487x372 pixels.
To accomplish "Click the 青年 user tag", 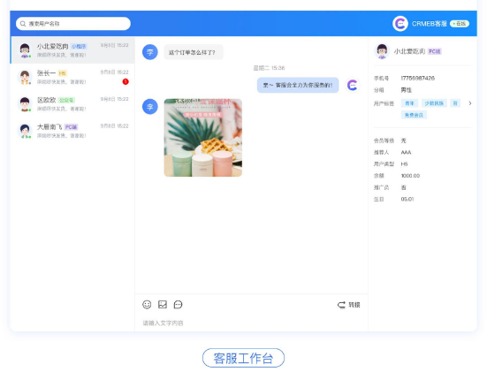I will tap(409, 103).
